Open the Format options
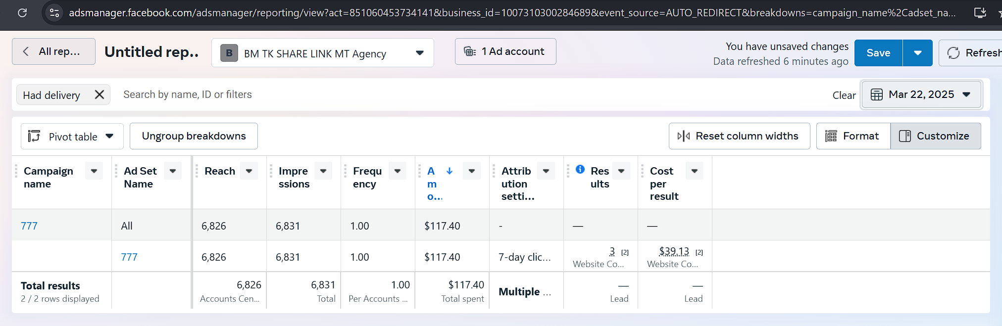This screenshot has height=326, width=1002. point(852,136)
